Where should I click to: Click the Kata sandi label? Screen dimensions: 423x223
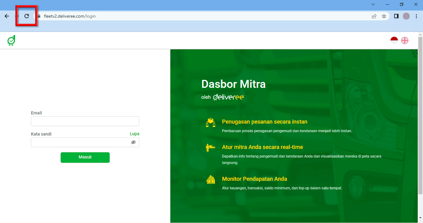pos(41,134)
